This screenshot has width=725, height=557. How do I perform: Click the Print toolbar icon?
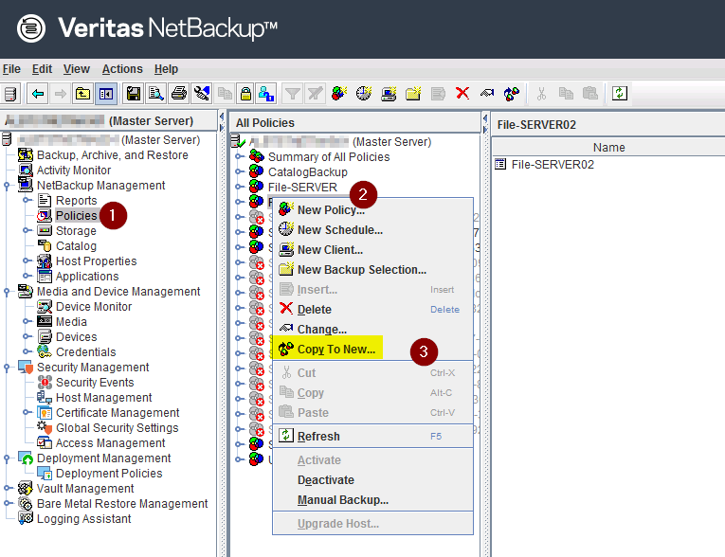(179, 93)
